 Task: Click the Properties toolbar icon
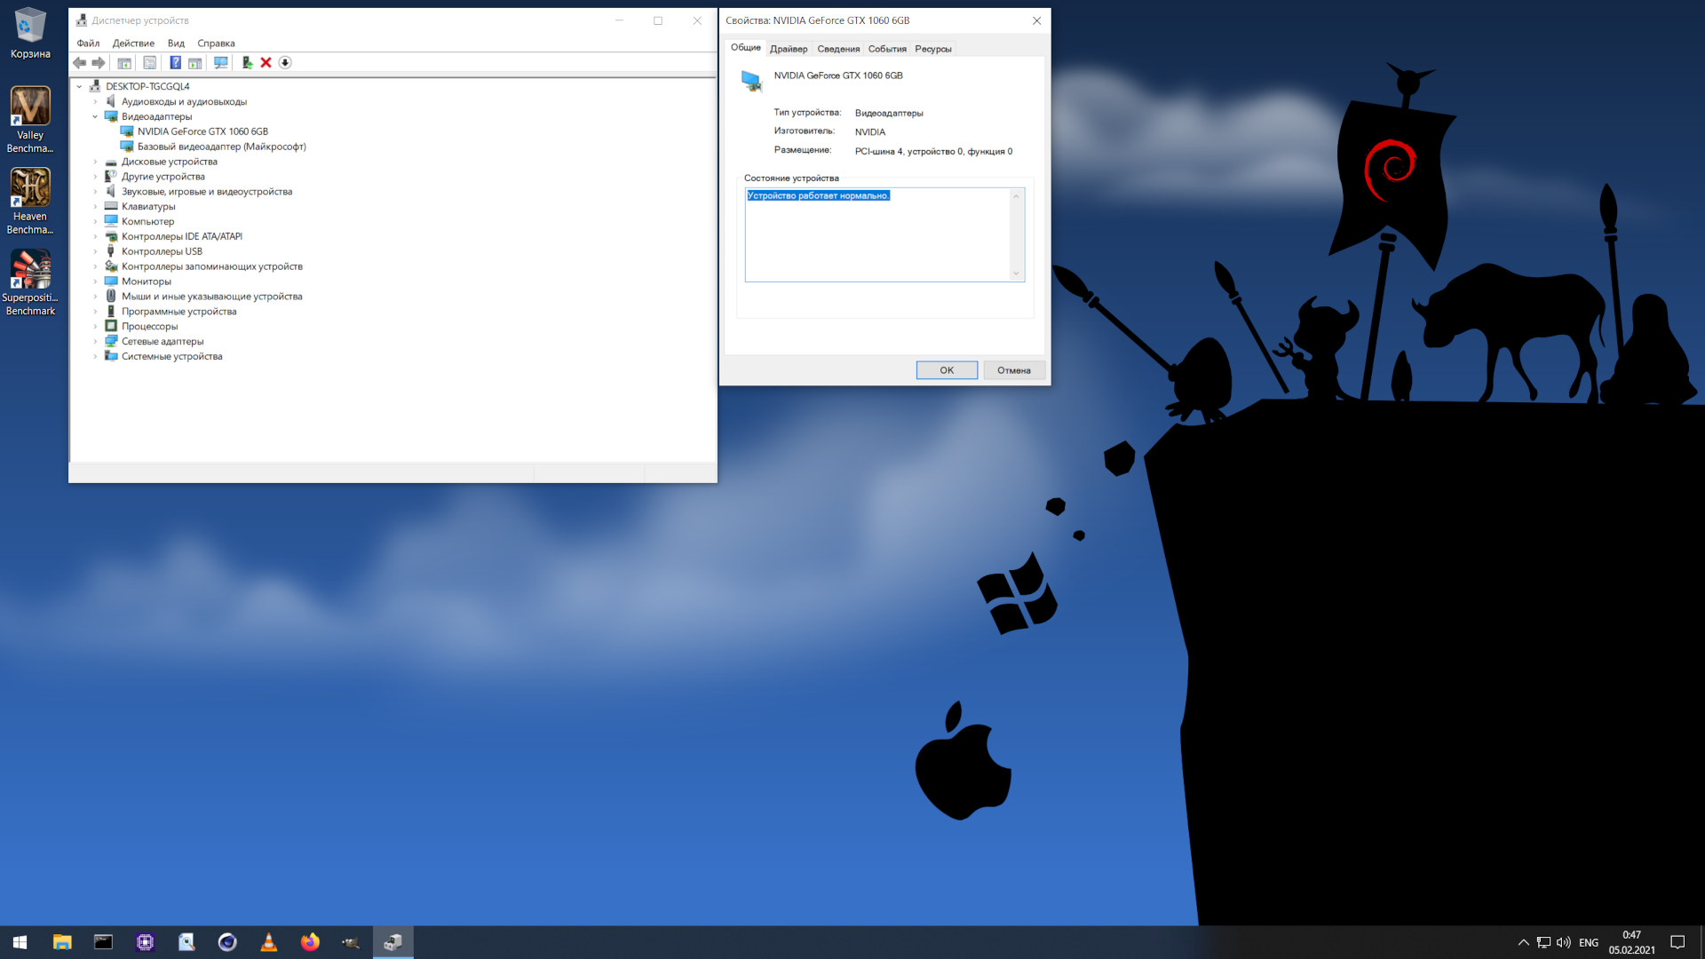coord(149,62)
